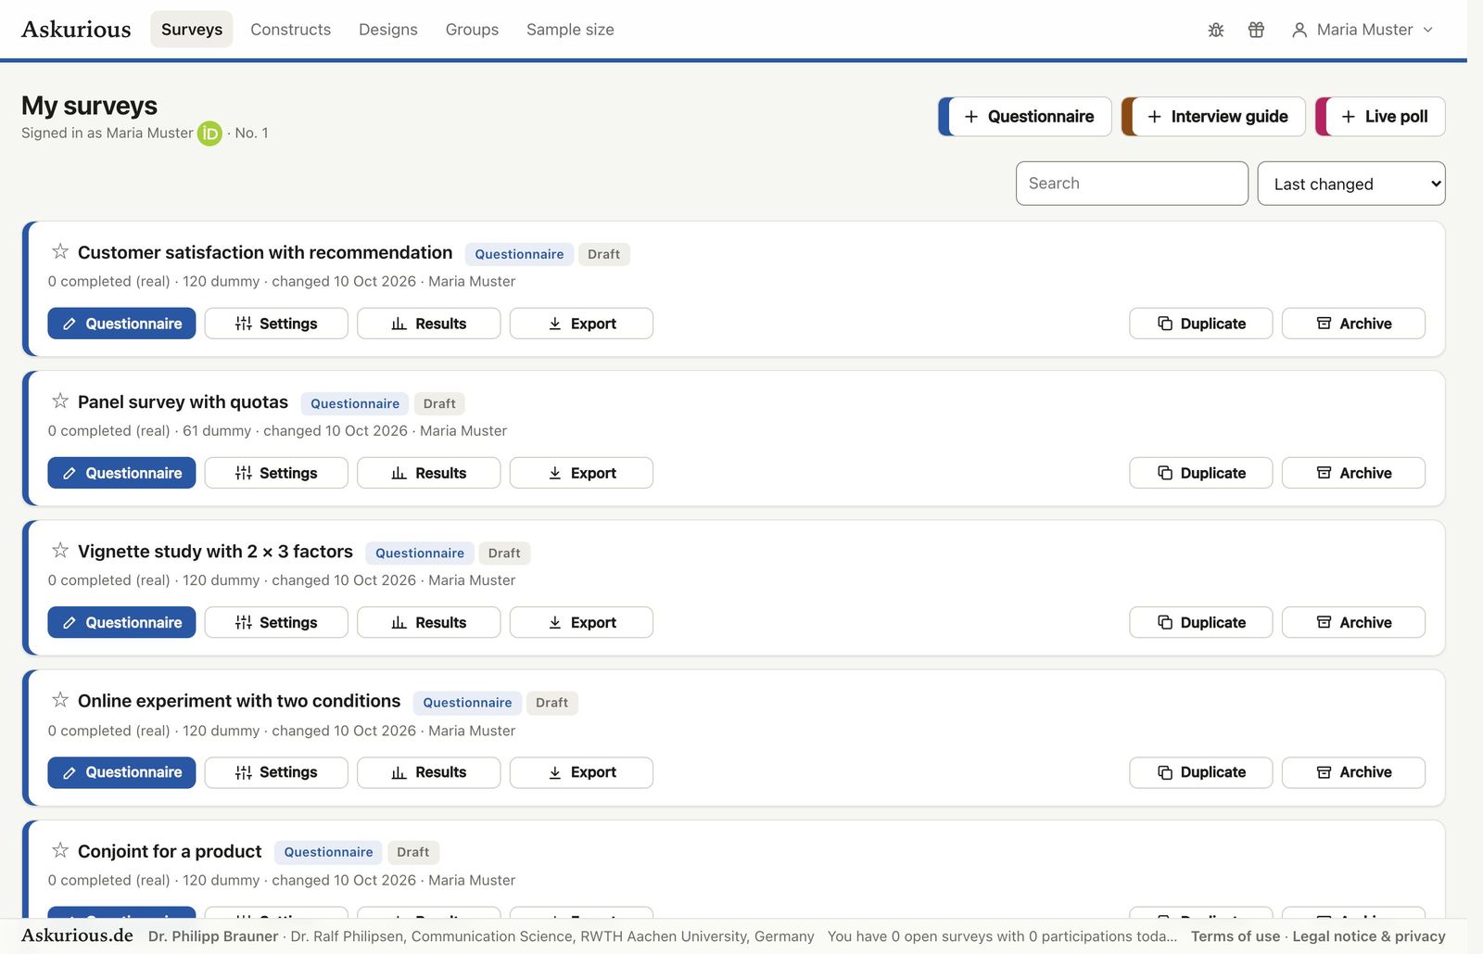Open the Groups tab

point(472,30)
